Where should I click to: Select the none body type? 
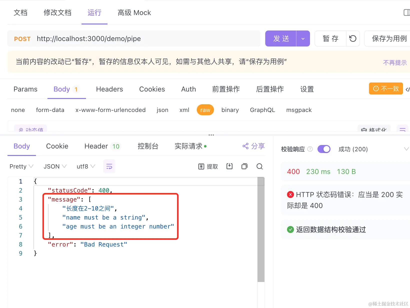18,110
